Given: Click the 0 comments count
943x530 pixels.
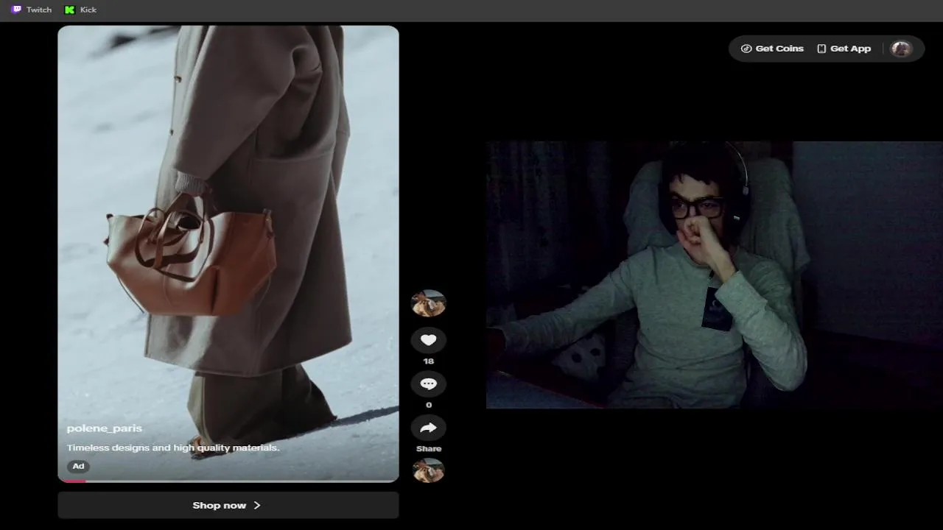Looking at the screenshot, I should [x=429, y=405].
